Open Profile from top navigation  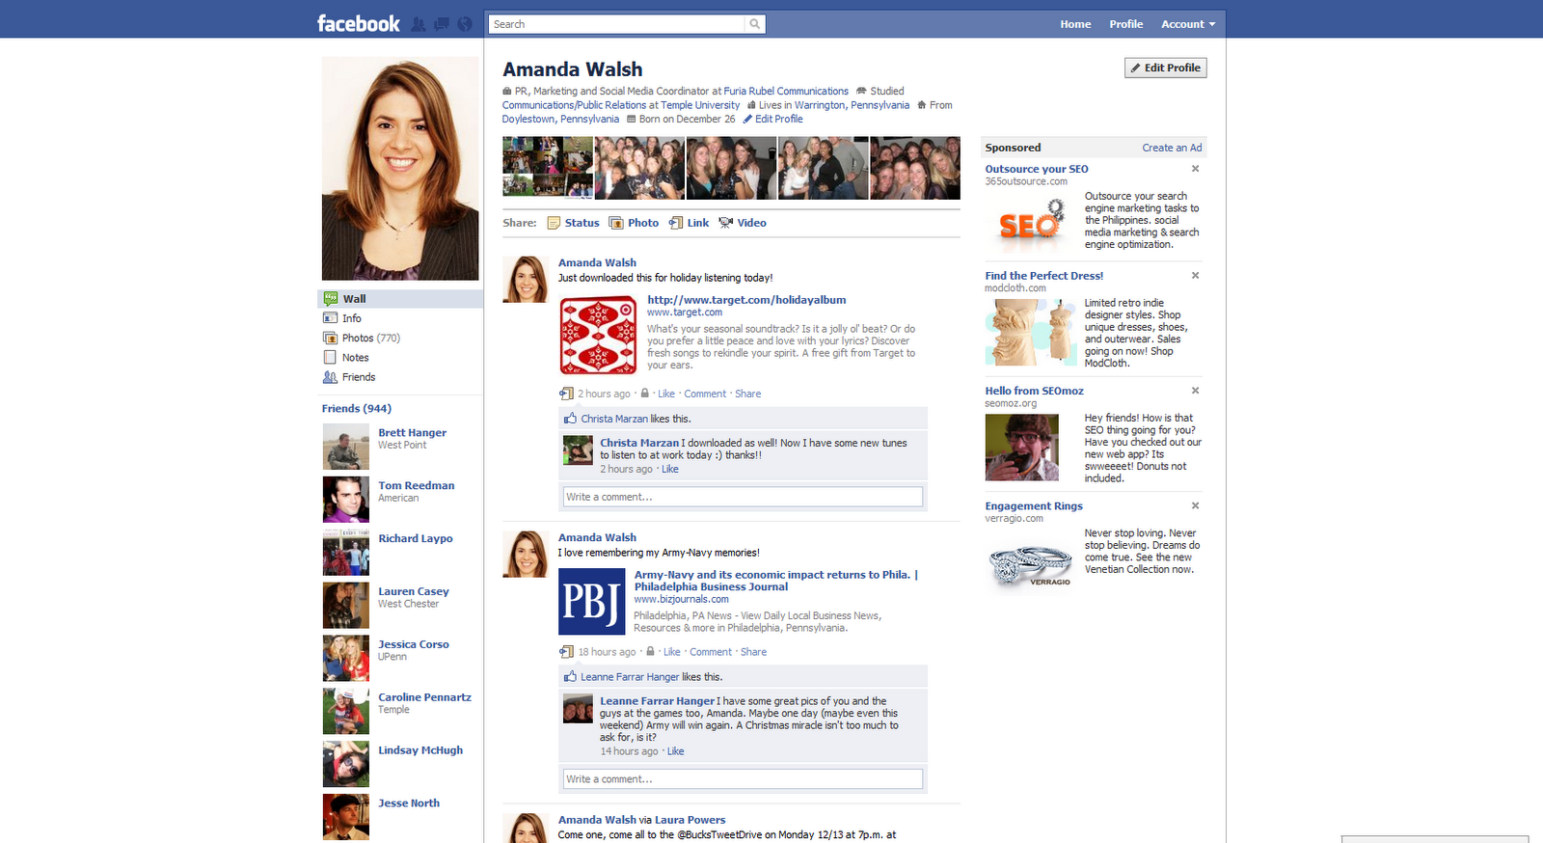tap(1125, 24)
